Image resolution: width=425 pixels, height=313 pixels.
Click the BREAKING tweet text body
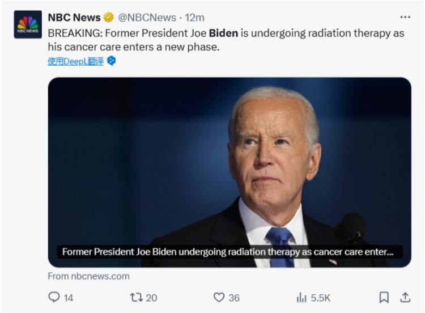tap(226, 40)
